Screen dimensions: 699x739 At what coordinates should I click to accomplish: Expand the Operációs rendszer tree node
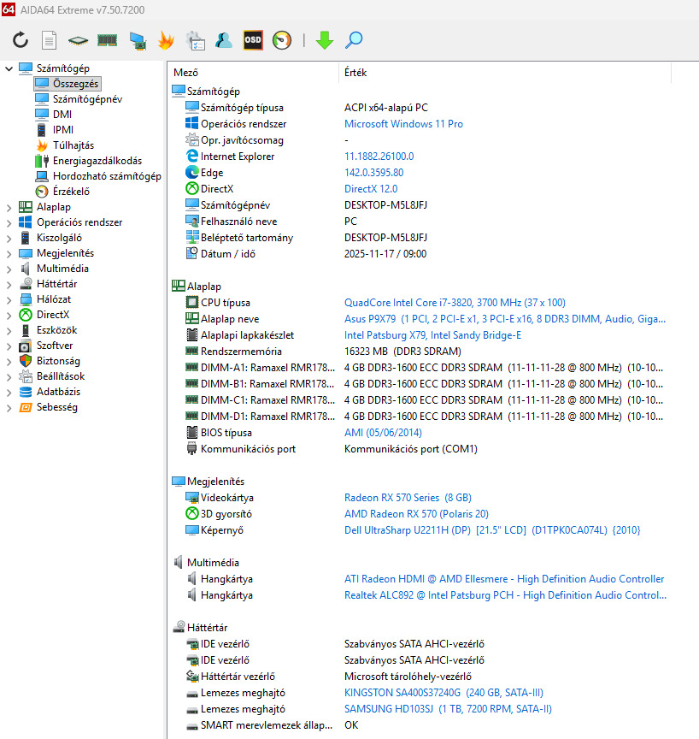tap(9, 223)
